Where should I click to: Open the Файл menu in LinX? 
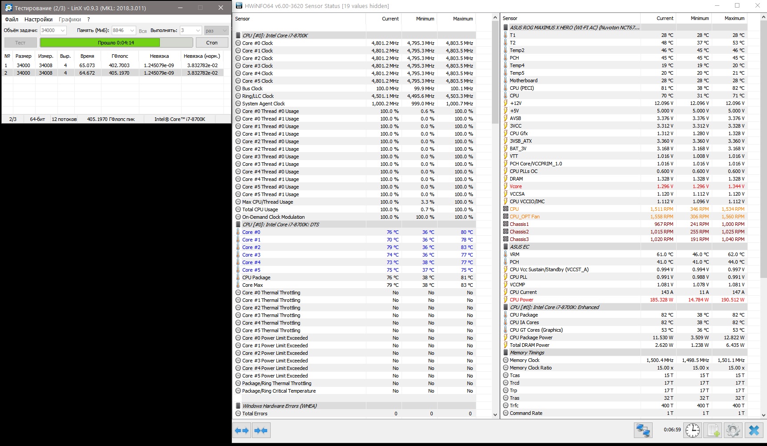point(12,19)
